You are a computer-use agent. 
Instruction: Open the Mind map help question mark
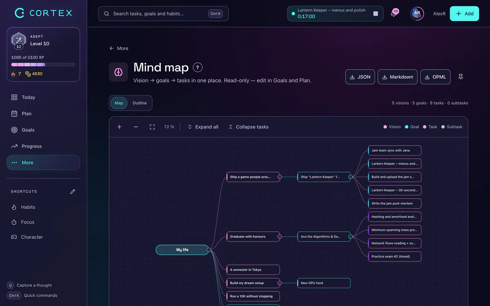(x=198, y=67)
